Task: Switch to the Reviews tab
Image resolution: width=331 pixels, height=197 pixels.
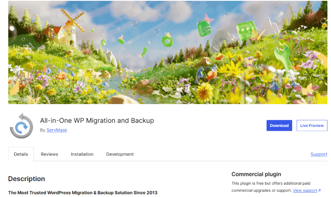Action: pos(49,154)
